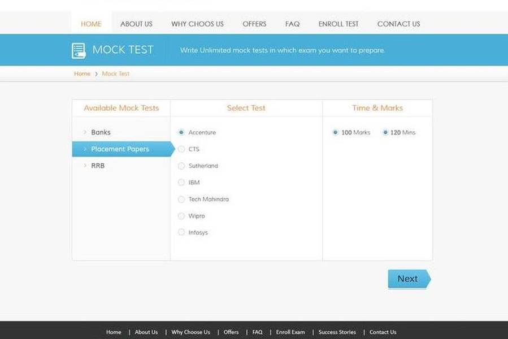Open the ABOUT US menu item
The height and width of the screenshot is (339, 508).
136,24
